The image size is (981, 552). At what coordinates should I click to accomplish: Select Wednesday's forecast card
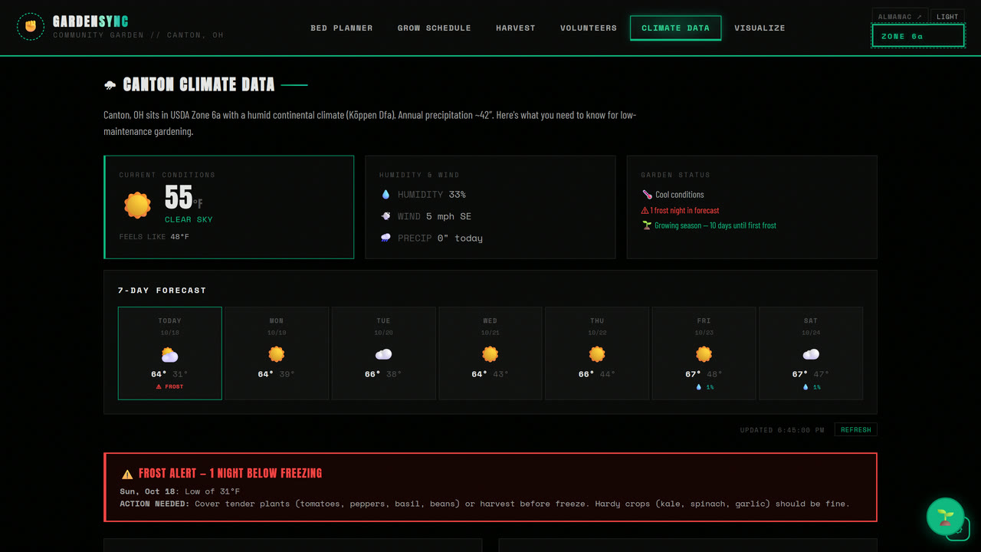[490, 353]
